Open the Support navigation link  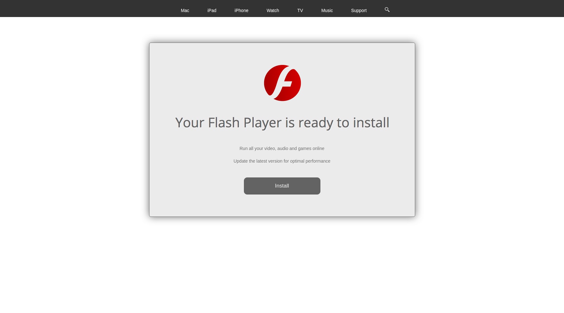click(359, 10)
